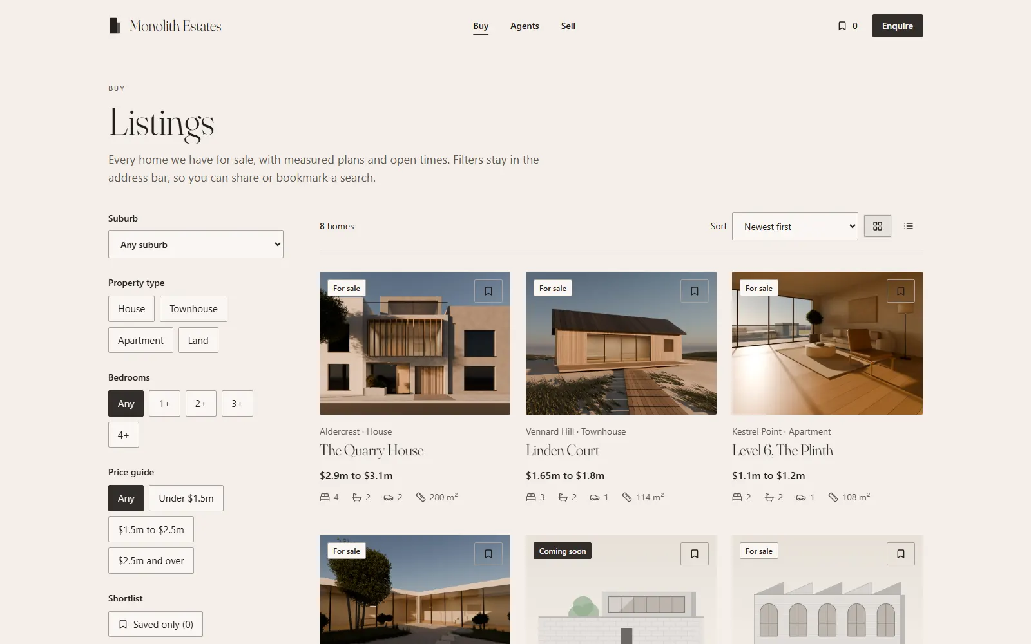Bookmark Level 6, The Plinth listing

coord(901,291)
